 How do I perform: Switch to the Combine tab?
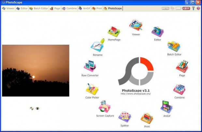pos(69,8)
